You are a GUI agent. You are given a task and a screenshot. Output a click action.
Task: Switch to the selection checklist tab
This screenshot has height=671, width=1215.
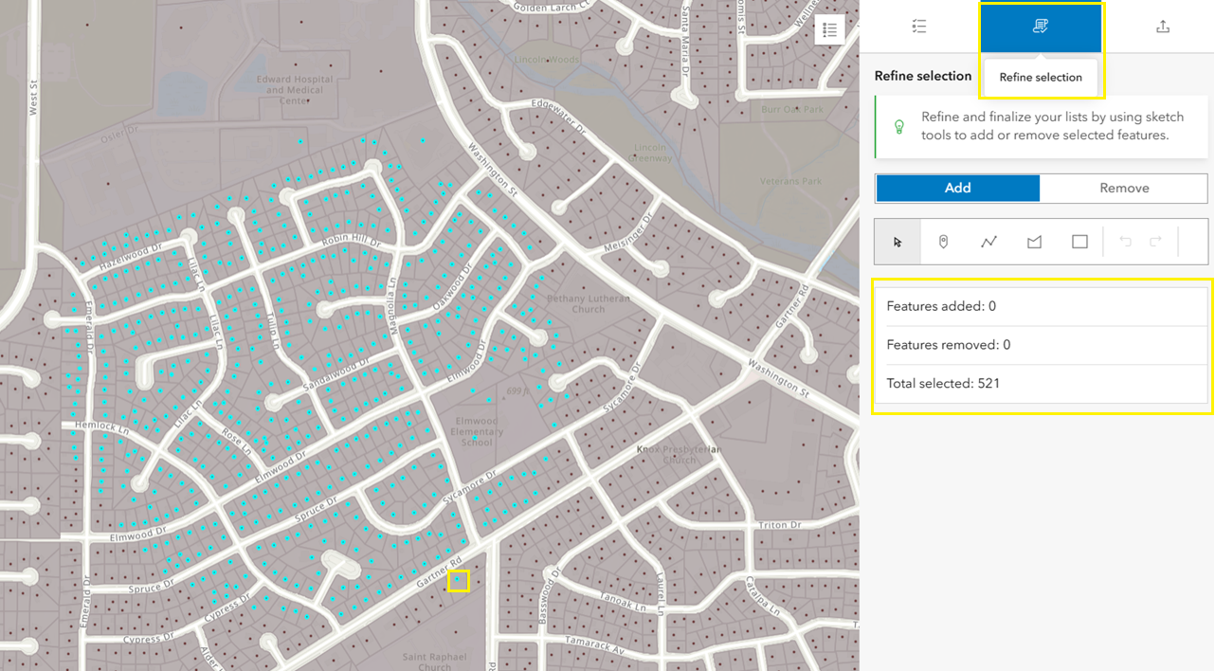(919, 27)
